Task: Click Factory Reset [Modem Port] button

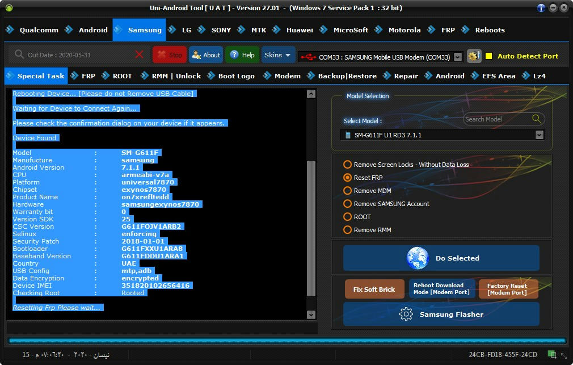Action: 508,290
